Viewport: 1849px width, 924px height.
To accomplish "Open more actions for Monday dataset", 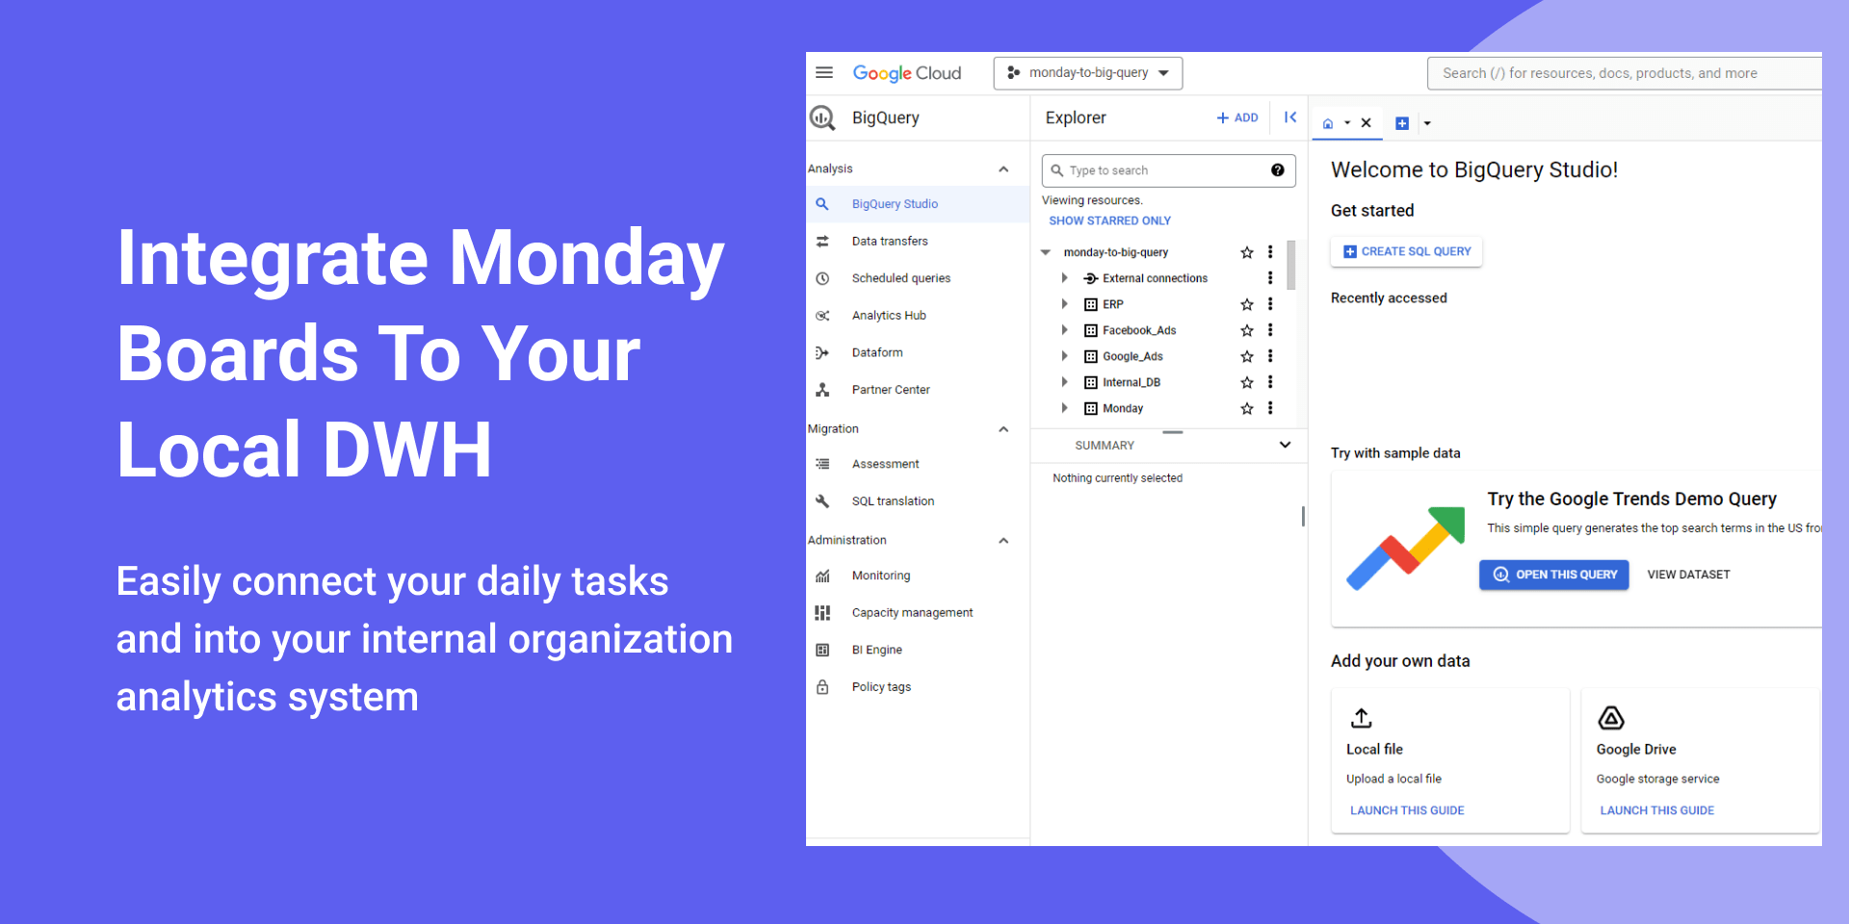I will coord(1270,408).
